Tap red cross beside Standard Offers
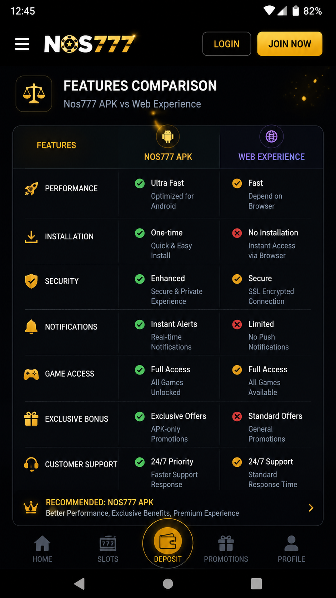Image resolution: width=336 pixels, height=598 pixels. coord(237,416)
